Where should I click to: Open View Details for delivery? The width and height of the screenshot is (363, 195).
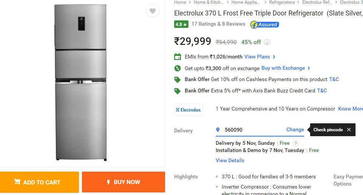pos(230,160)
